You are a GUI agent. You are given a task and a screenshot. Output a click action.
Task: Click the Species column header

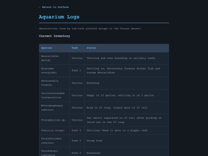[x=54, y=48]
